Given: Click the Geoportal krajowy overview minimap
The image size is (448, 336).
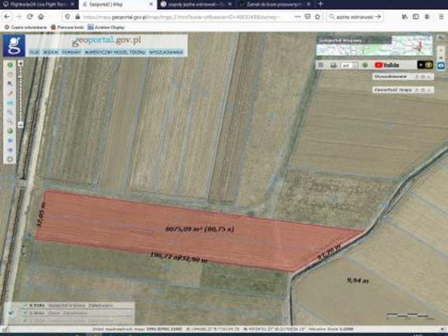Looking at the screenshot, I should tap(374, 45).
